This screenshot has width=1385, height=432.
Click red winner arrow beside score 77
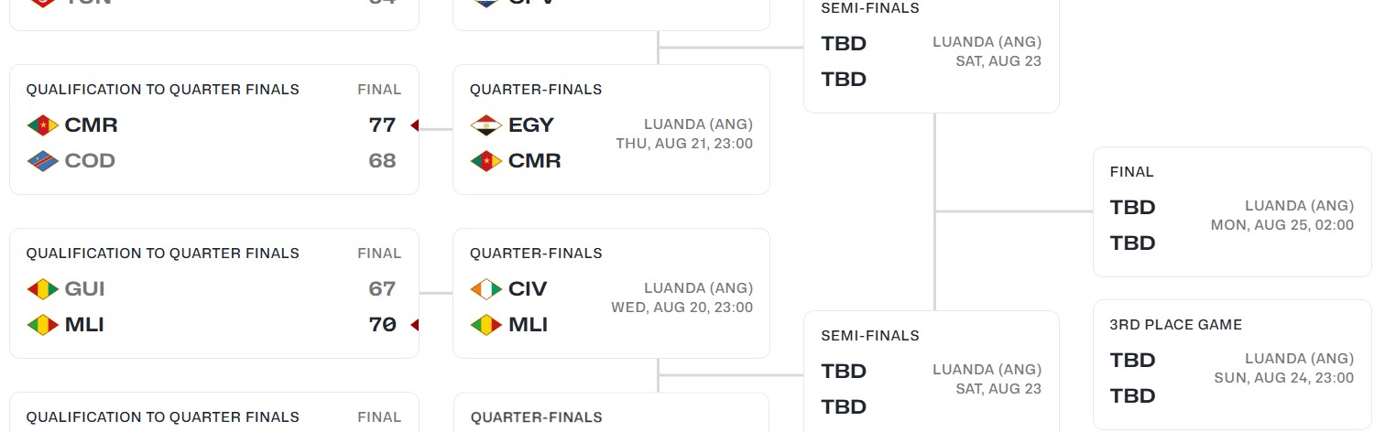(x=414, y=125)
